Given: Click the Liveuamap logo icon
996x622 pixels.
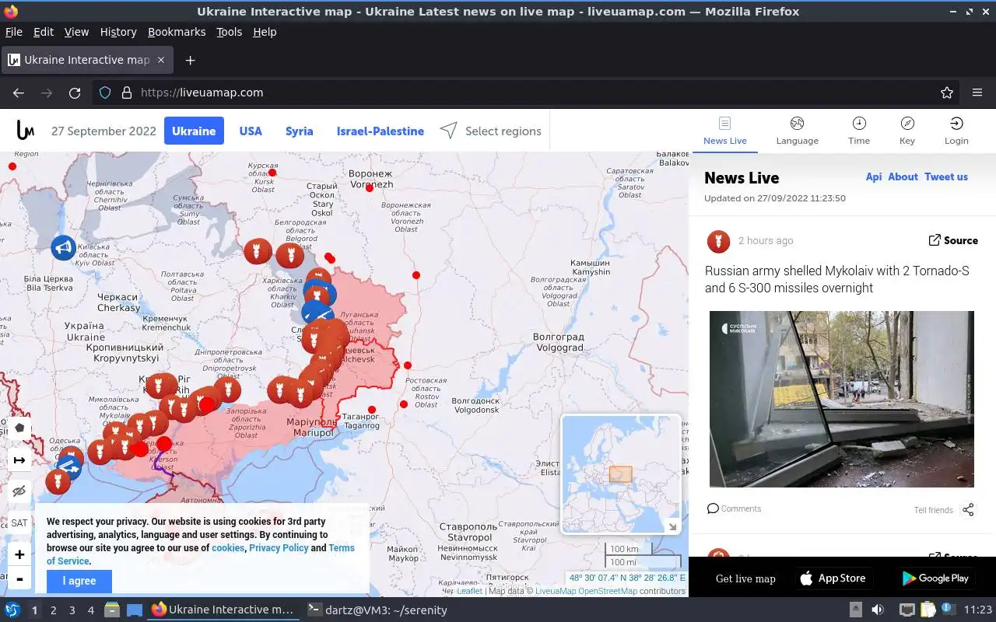Looking at the screenshot, I should [25, 131].
